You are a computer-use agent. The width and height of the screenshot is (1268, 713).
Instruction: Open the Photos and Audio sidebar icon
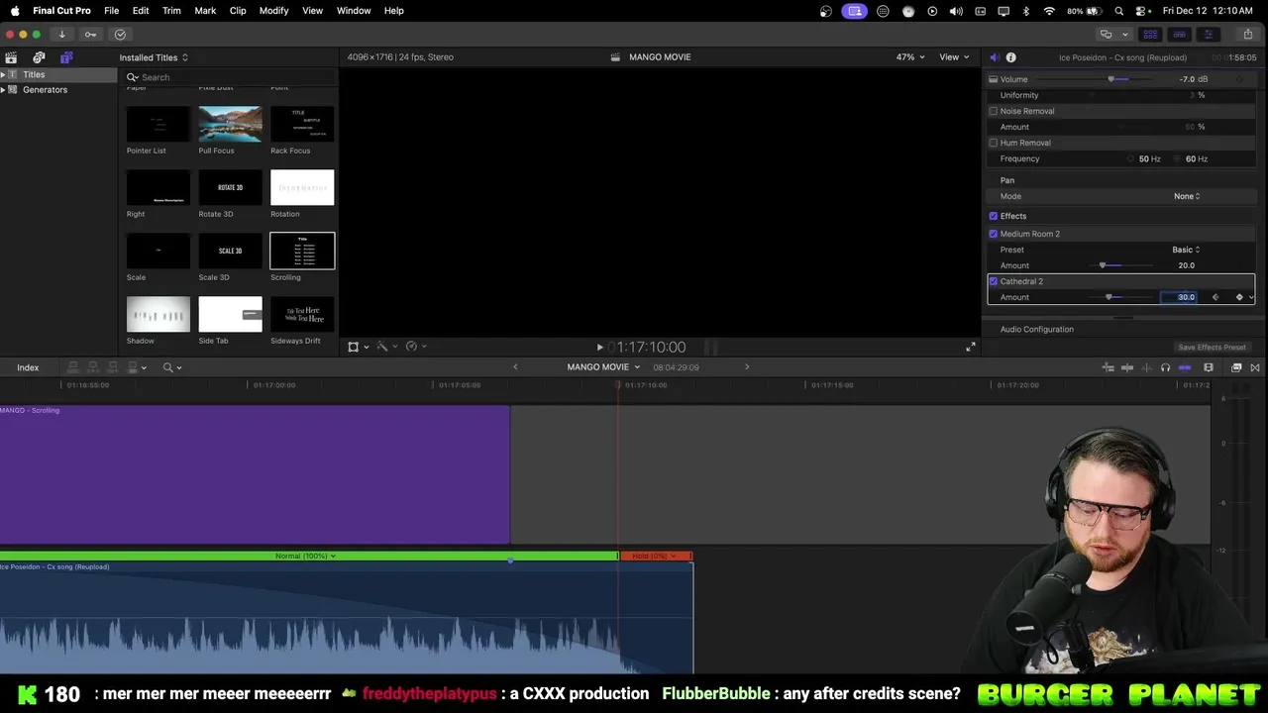39,57
